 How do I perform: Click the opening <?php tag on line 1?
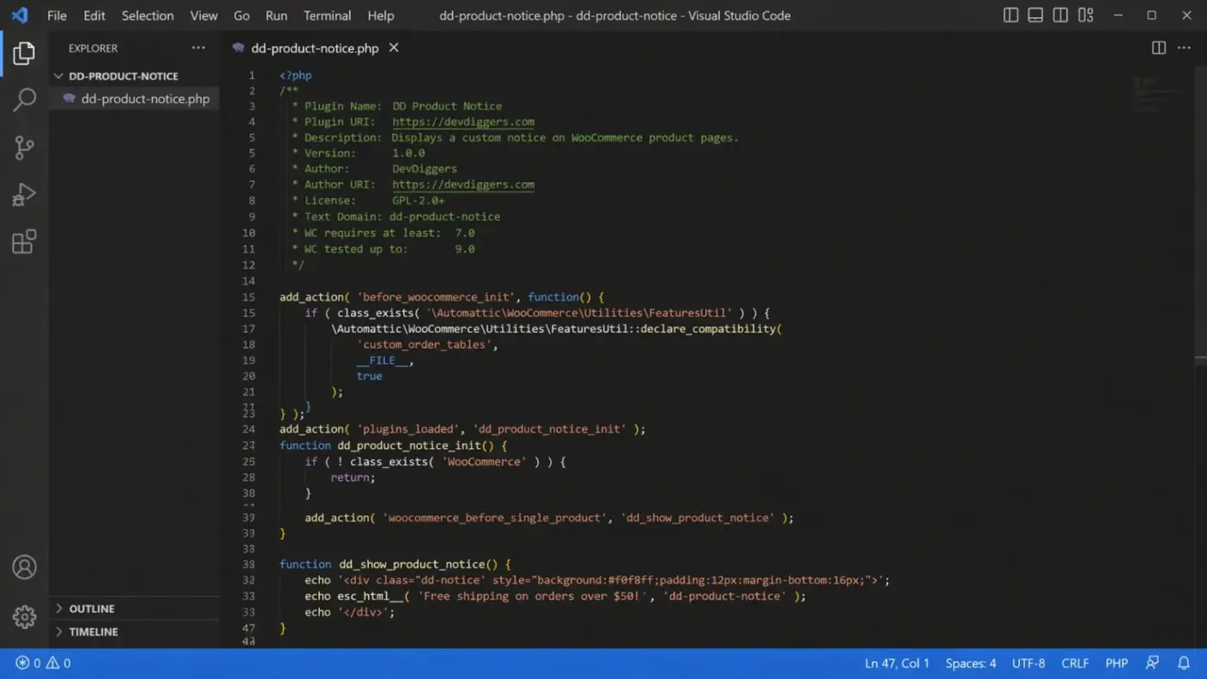296,76
